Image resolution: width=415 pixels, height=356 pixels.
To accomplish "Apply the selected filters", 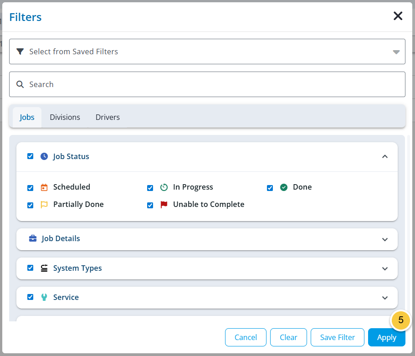I will [386, 337].
